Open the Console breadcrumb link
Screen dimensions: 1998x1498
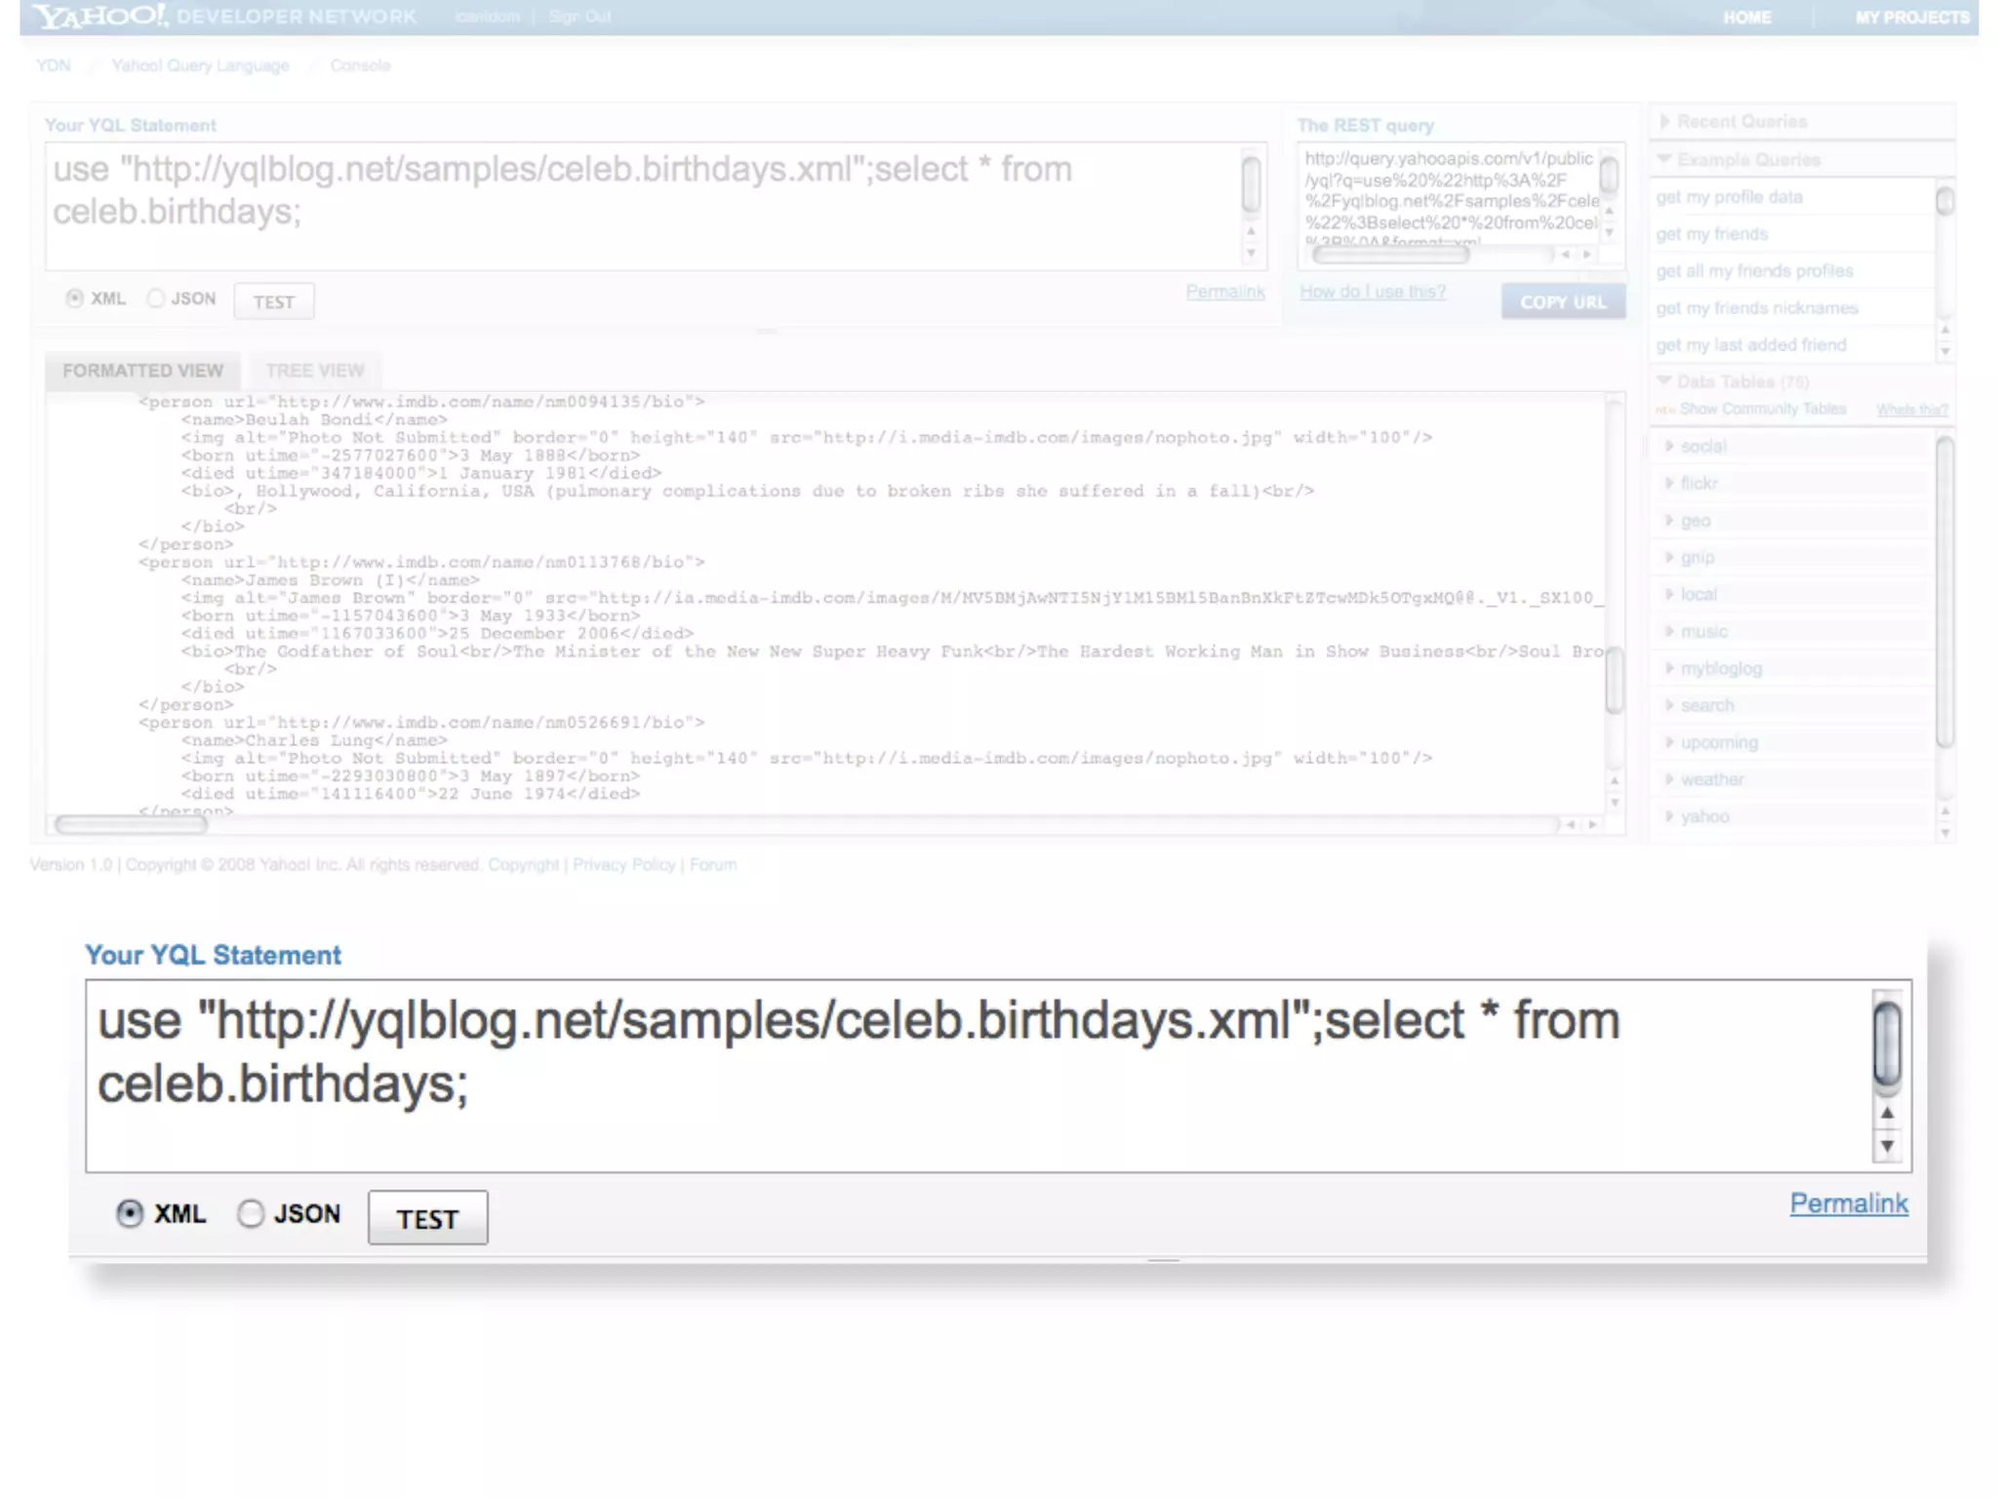tap(360, 65)
